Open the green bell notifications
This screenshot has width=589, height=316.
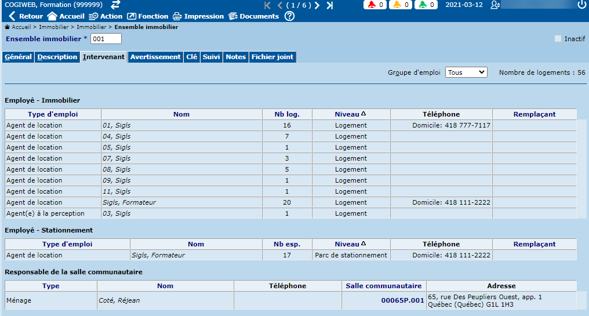tap(426, 5)
